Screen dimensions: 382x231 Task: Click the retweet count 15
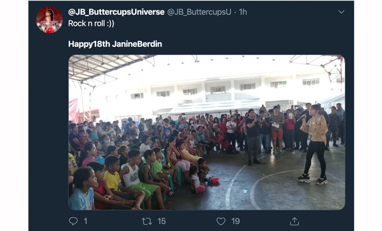point(161,221)
